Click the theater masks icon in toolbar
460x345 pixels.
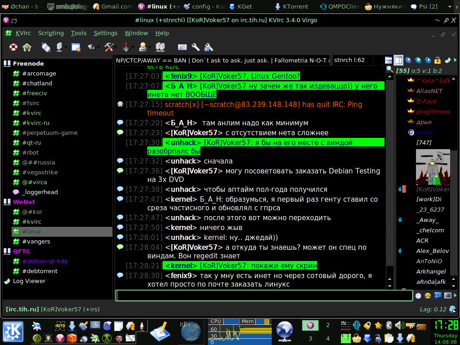click(91, 47)
